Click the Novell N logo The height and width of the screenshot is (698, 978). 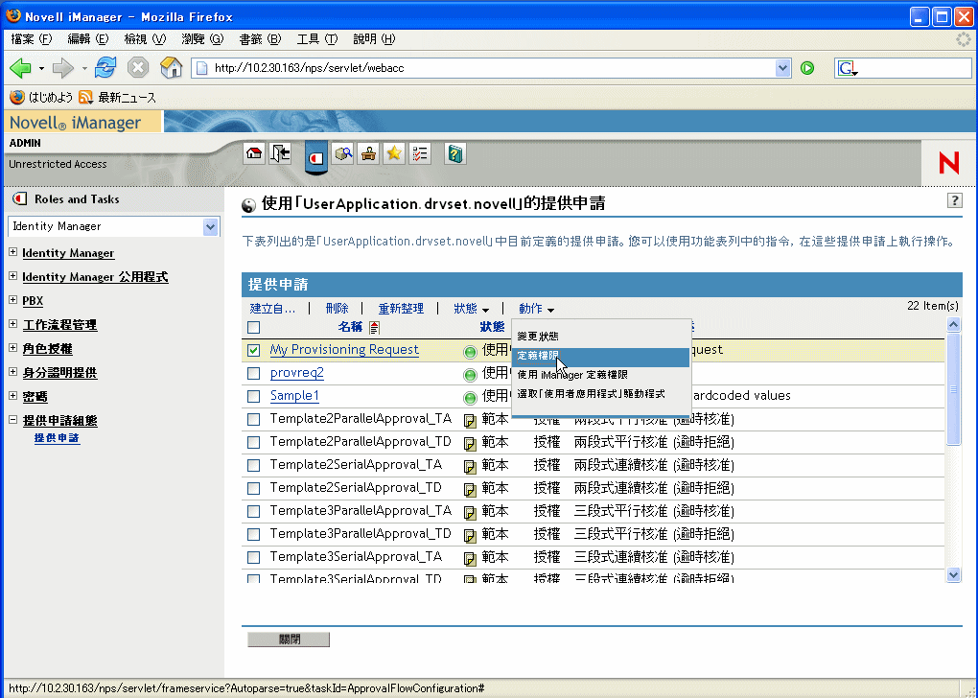(948, 163)
